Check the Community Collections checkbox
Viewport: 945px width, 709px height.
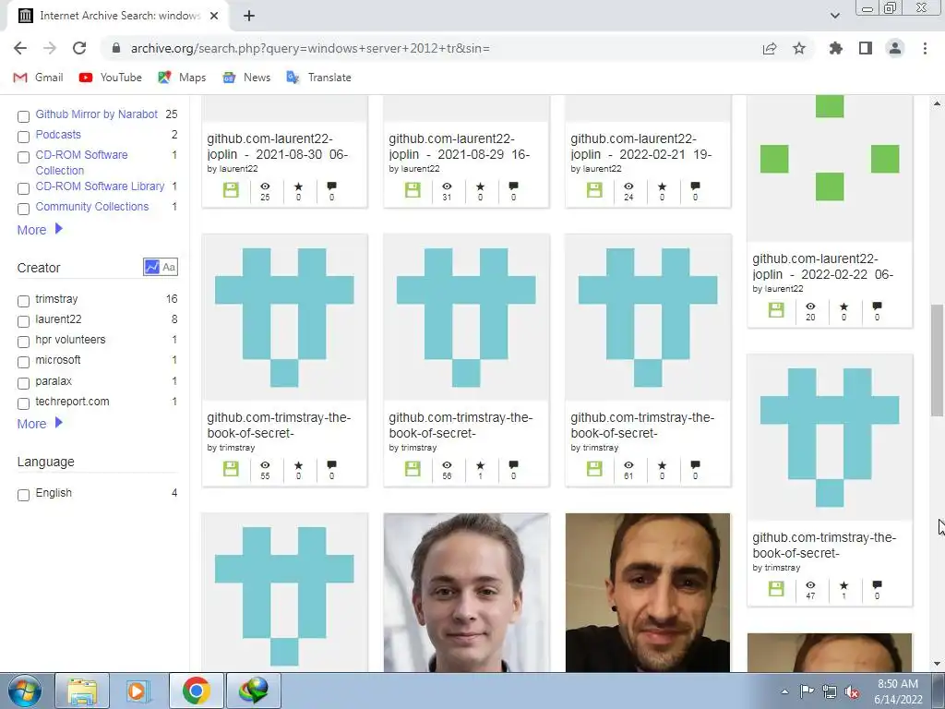pyautogui.click(x=23, y=210)
